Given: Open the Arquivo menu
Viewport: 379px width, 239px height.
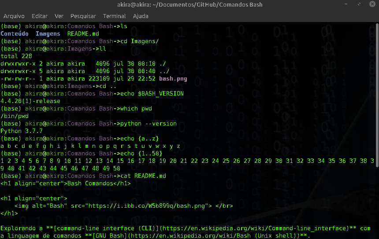Looking at the screenshot, I should (14, 16).
